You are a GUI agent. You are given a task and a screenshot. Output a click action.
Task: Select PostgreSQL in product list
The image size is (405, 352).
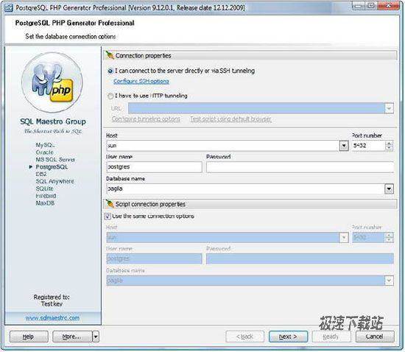point(52,167)
